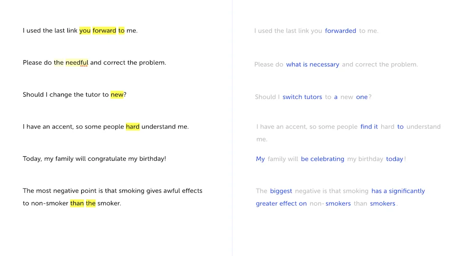Click the blue "forwarded" correction
This screenshot has width=460, height=256.
[341, 31]
